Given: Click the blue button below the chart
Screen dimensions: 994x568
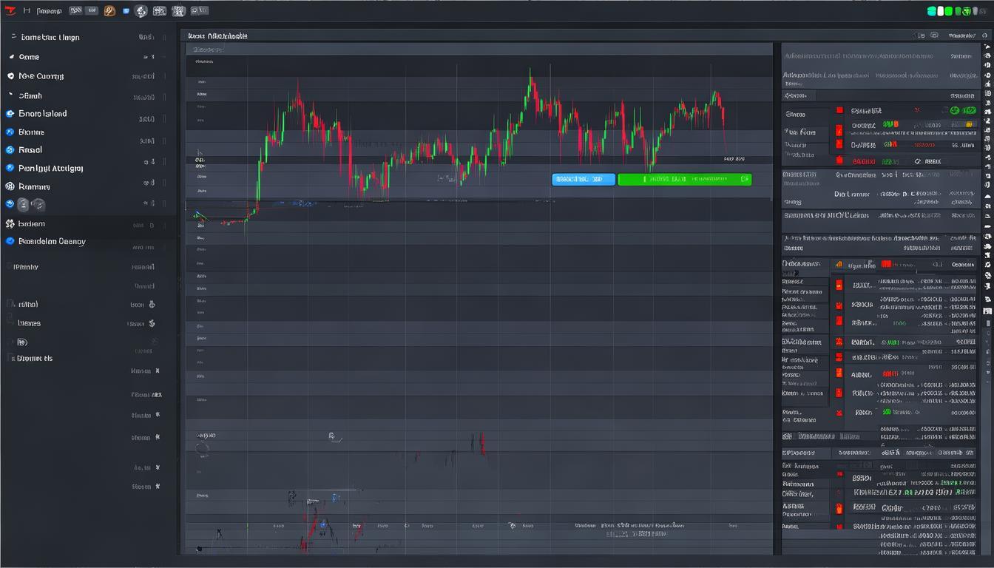Looking at the screenshot, I should coord(583,179).
